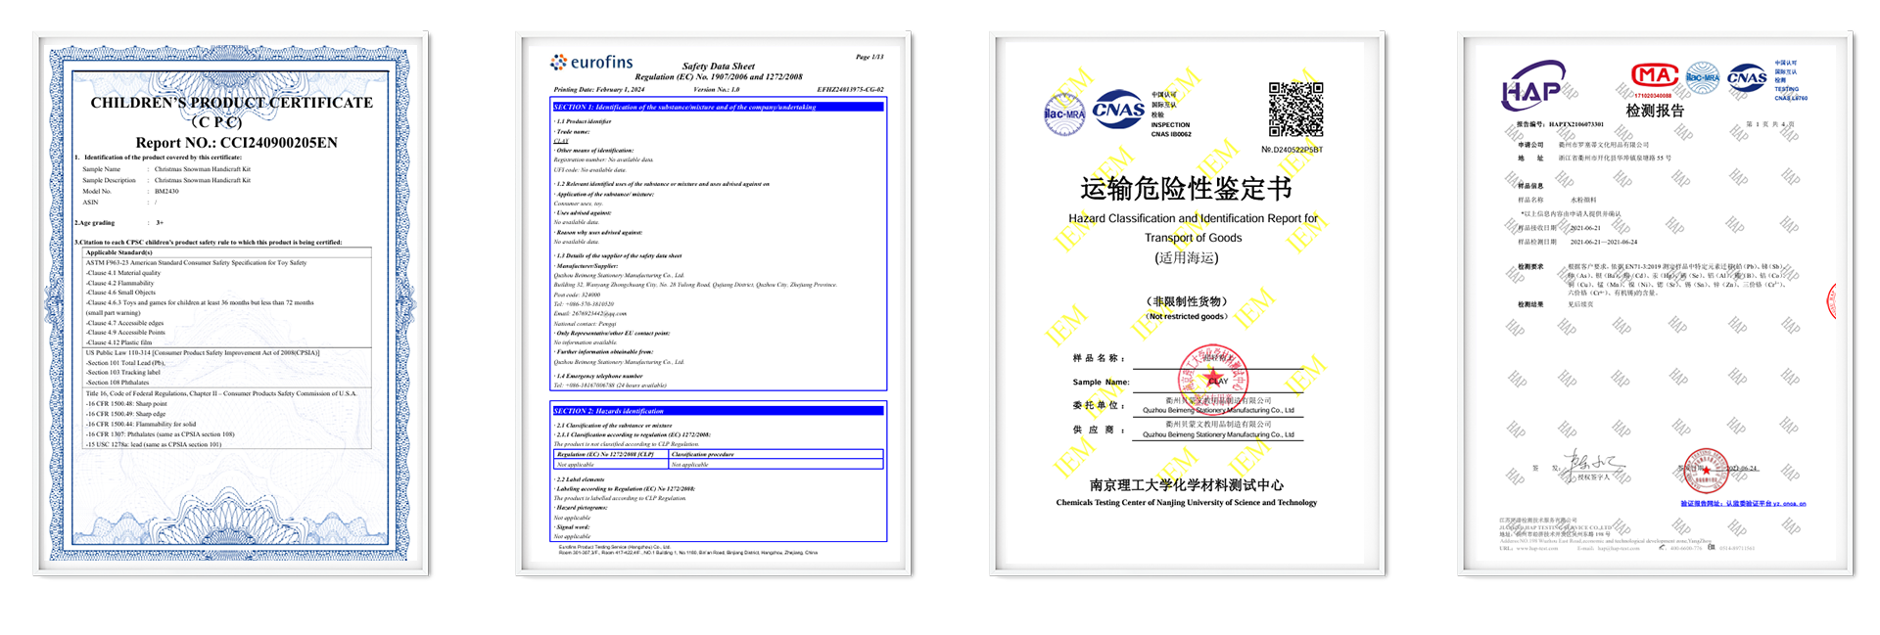The width and height of the screenshot is (1880, 635).
Task: Click the 171020340088 number under the MA logo
Action: (x=1654, y=96)
